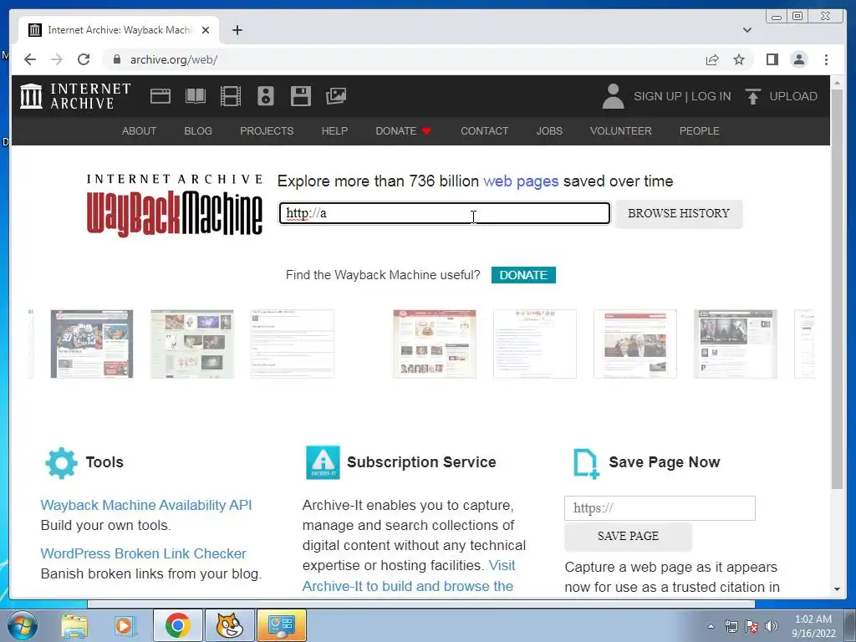Open the DONATE heart menu item
This screenshot has width=856, height=642.
pos(403,131)
